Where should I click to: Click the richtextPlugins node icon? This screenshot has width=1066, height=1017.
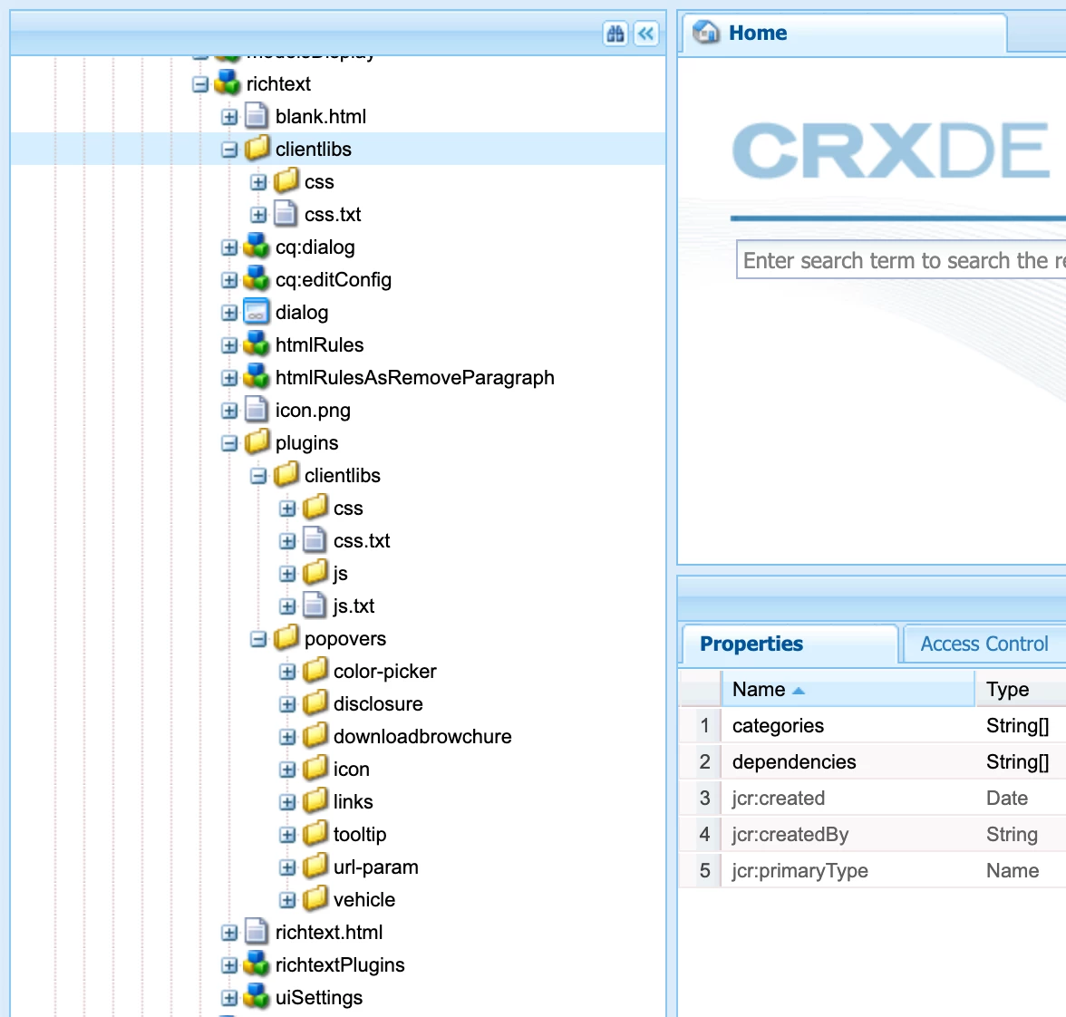coord(257,964)
